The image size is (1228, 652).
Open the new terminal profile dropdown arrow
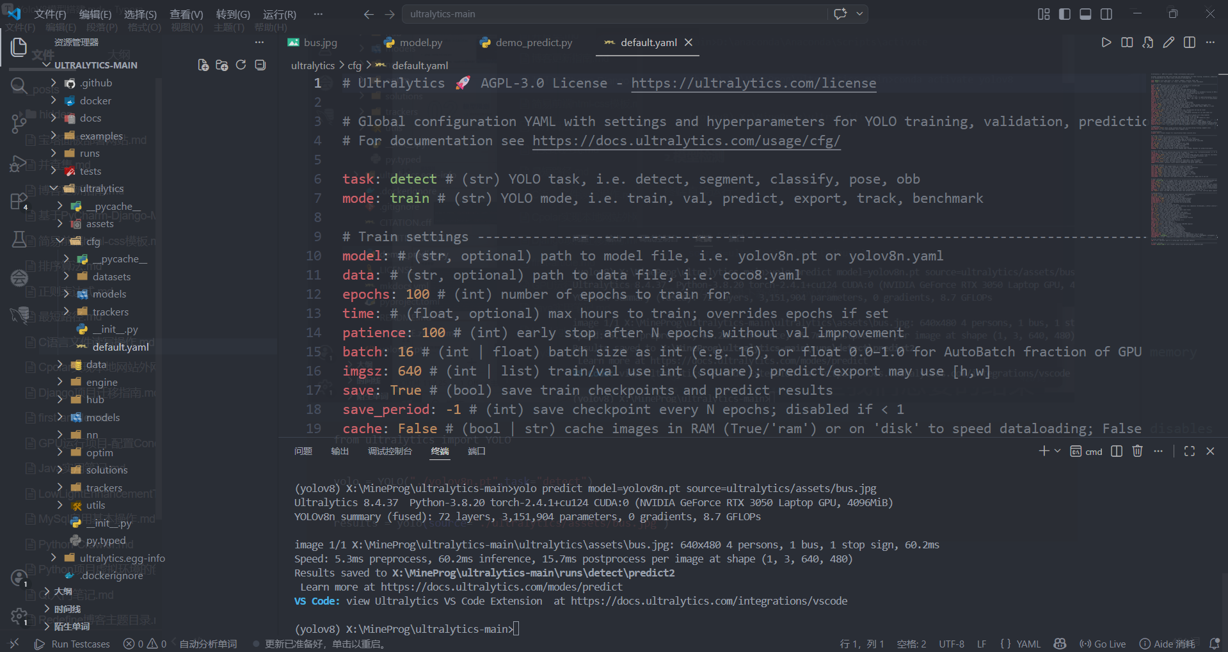[x=1057, y=451]
